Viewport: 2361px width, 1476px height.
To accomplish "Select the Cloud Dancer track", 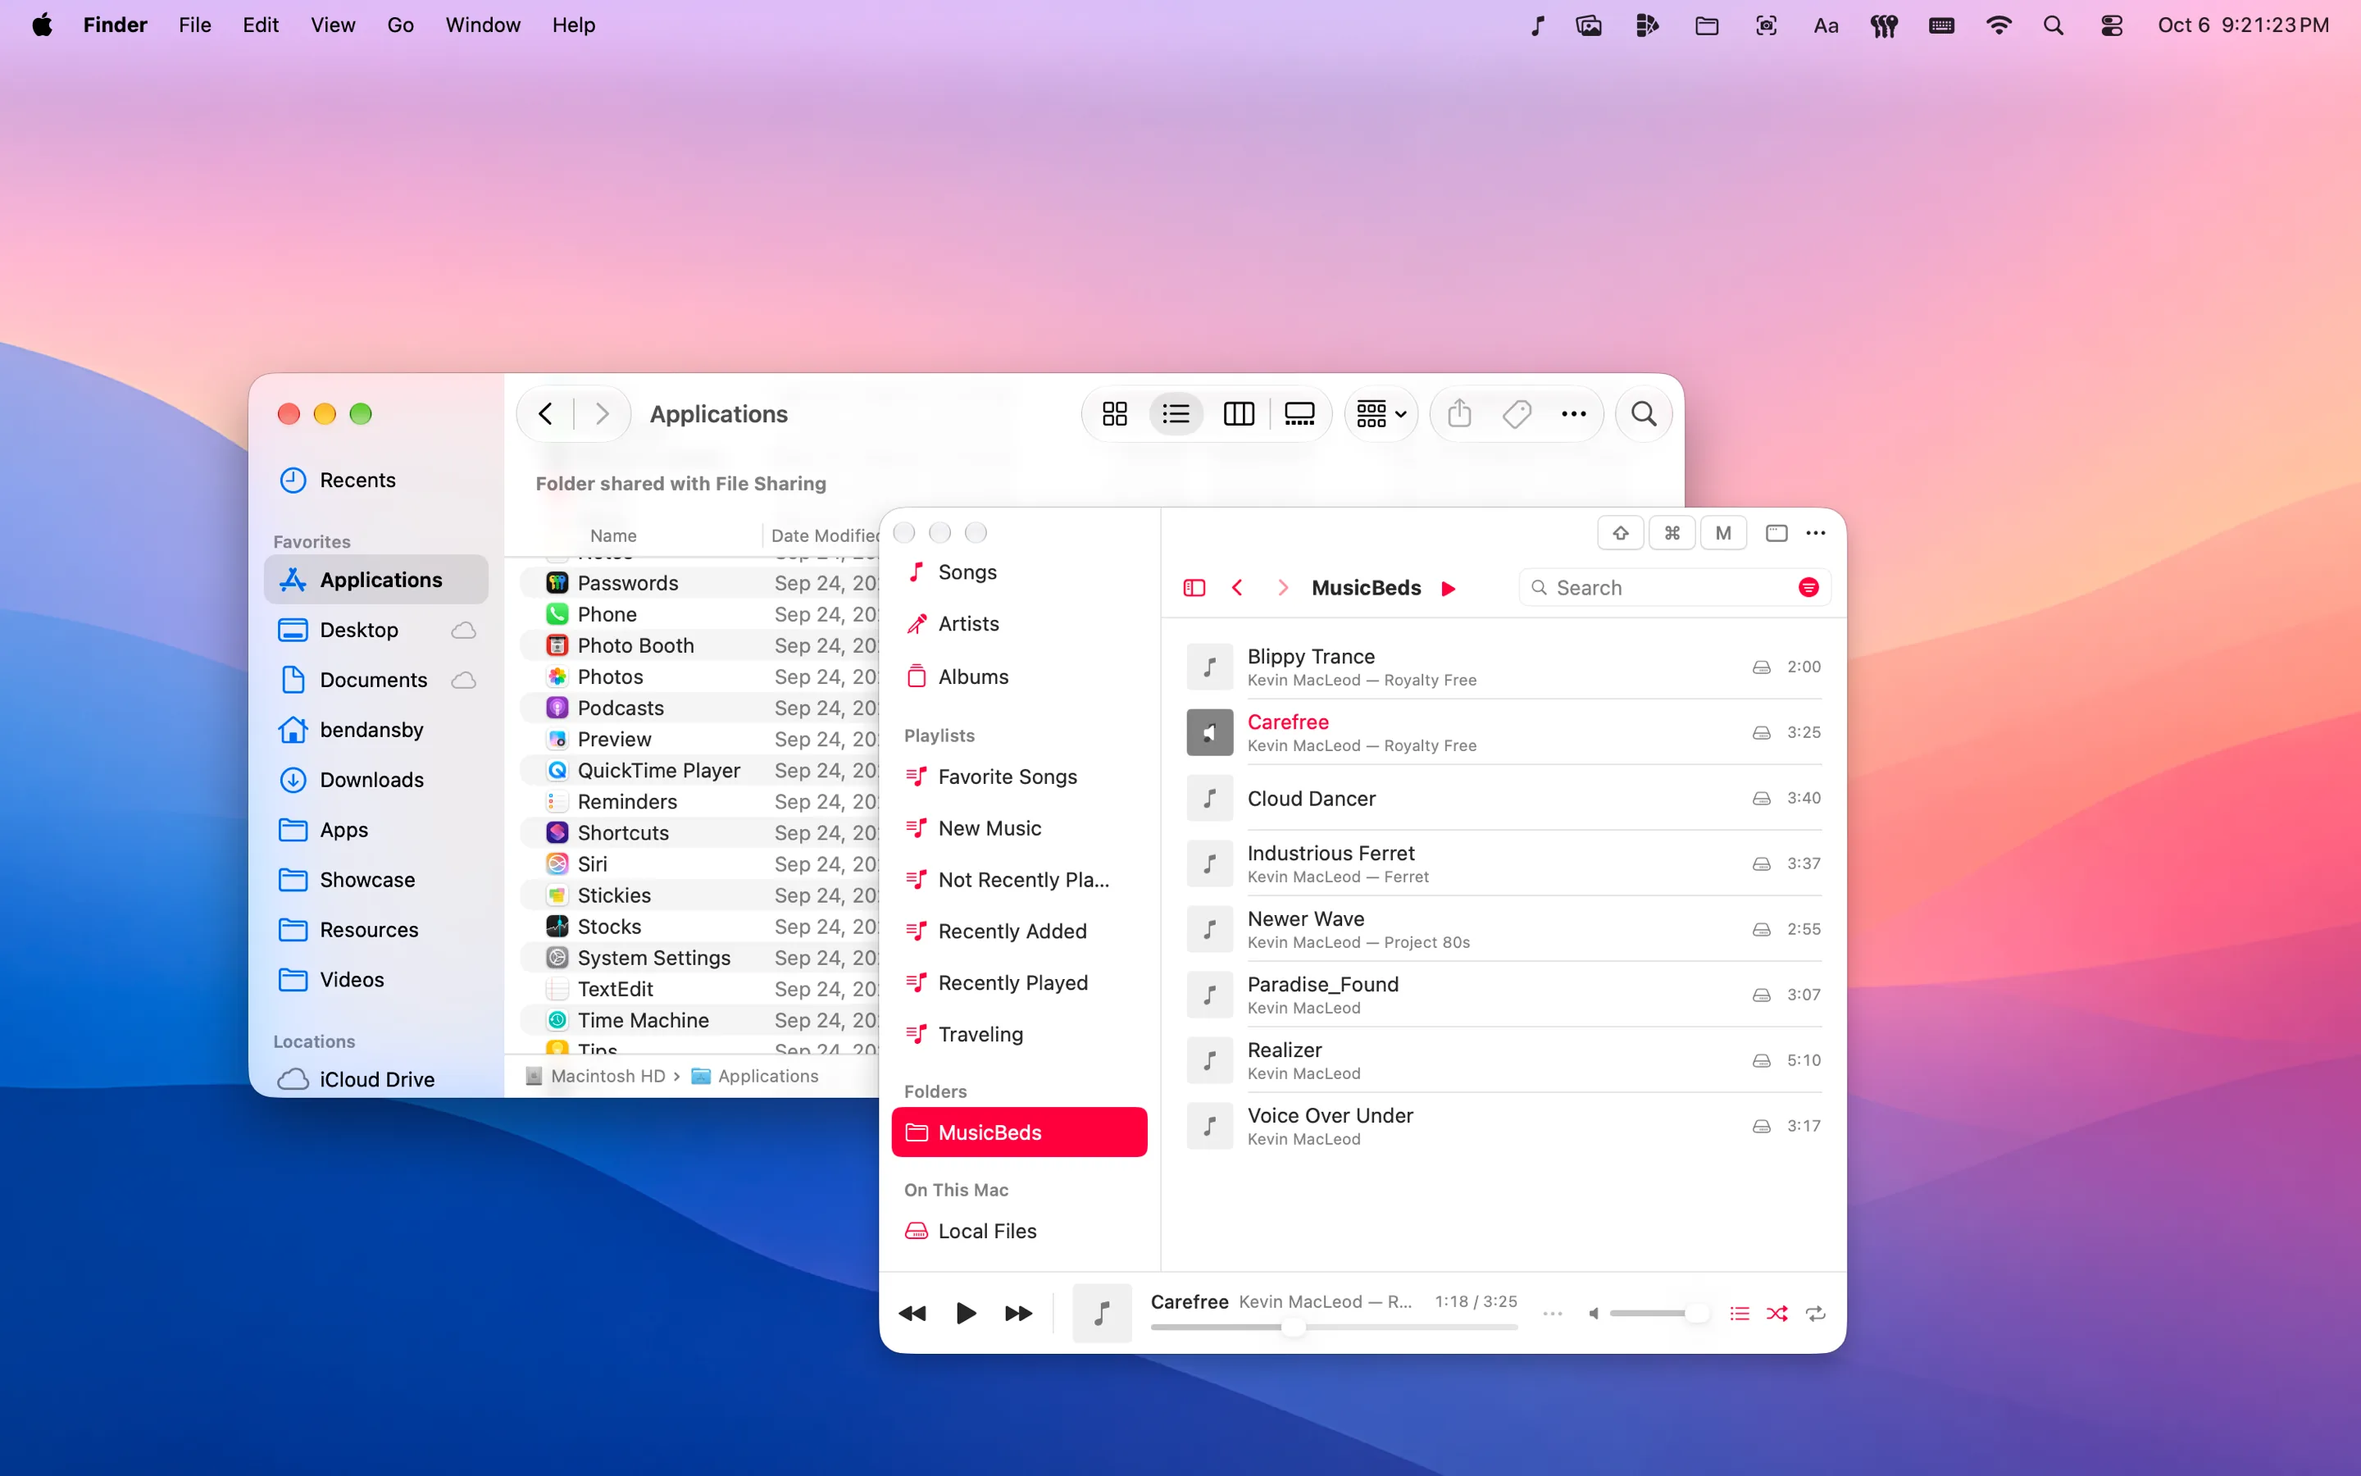I will (x=1503, y=799).
